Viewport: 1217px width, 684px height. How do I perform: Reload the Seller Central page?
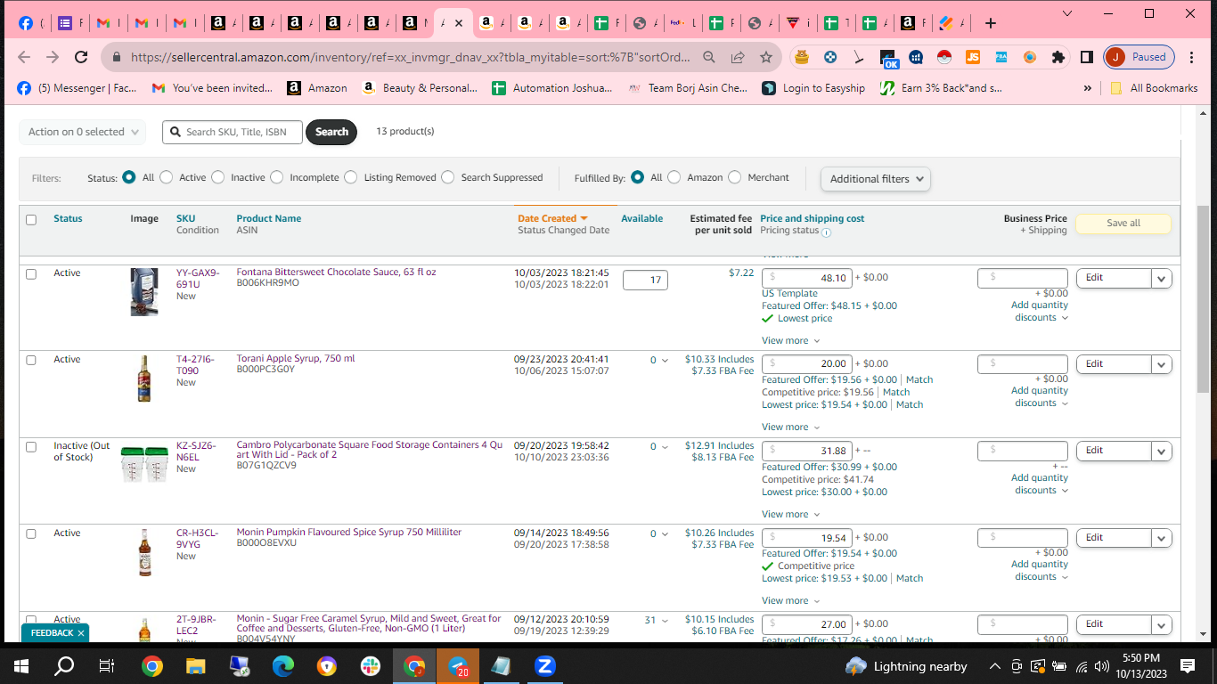pyautogui.click(x=81, y=57)
